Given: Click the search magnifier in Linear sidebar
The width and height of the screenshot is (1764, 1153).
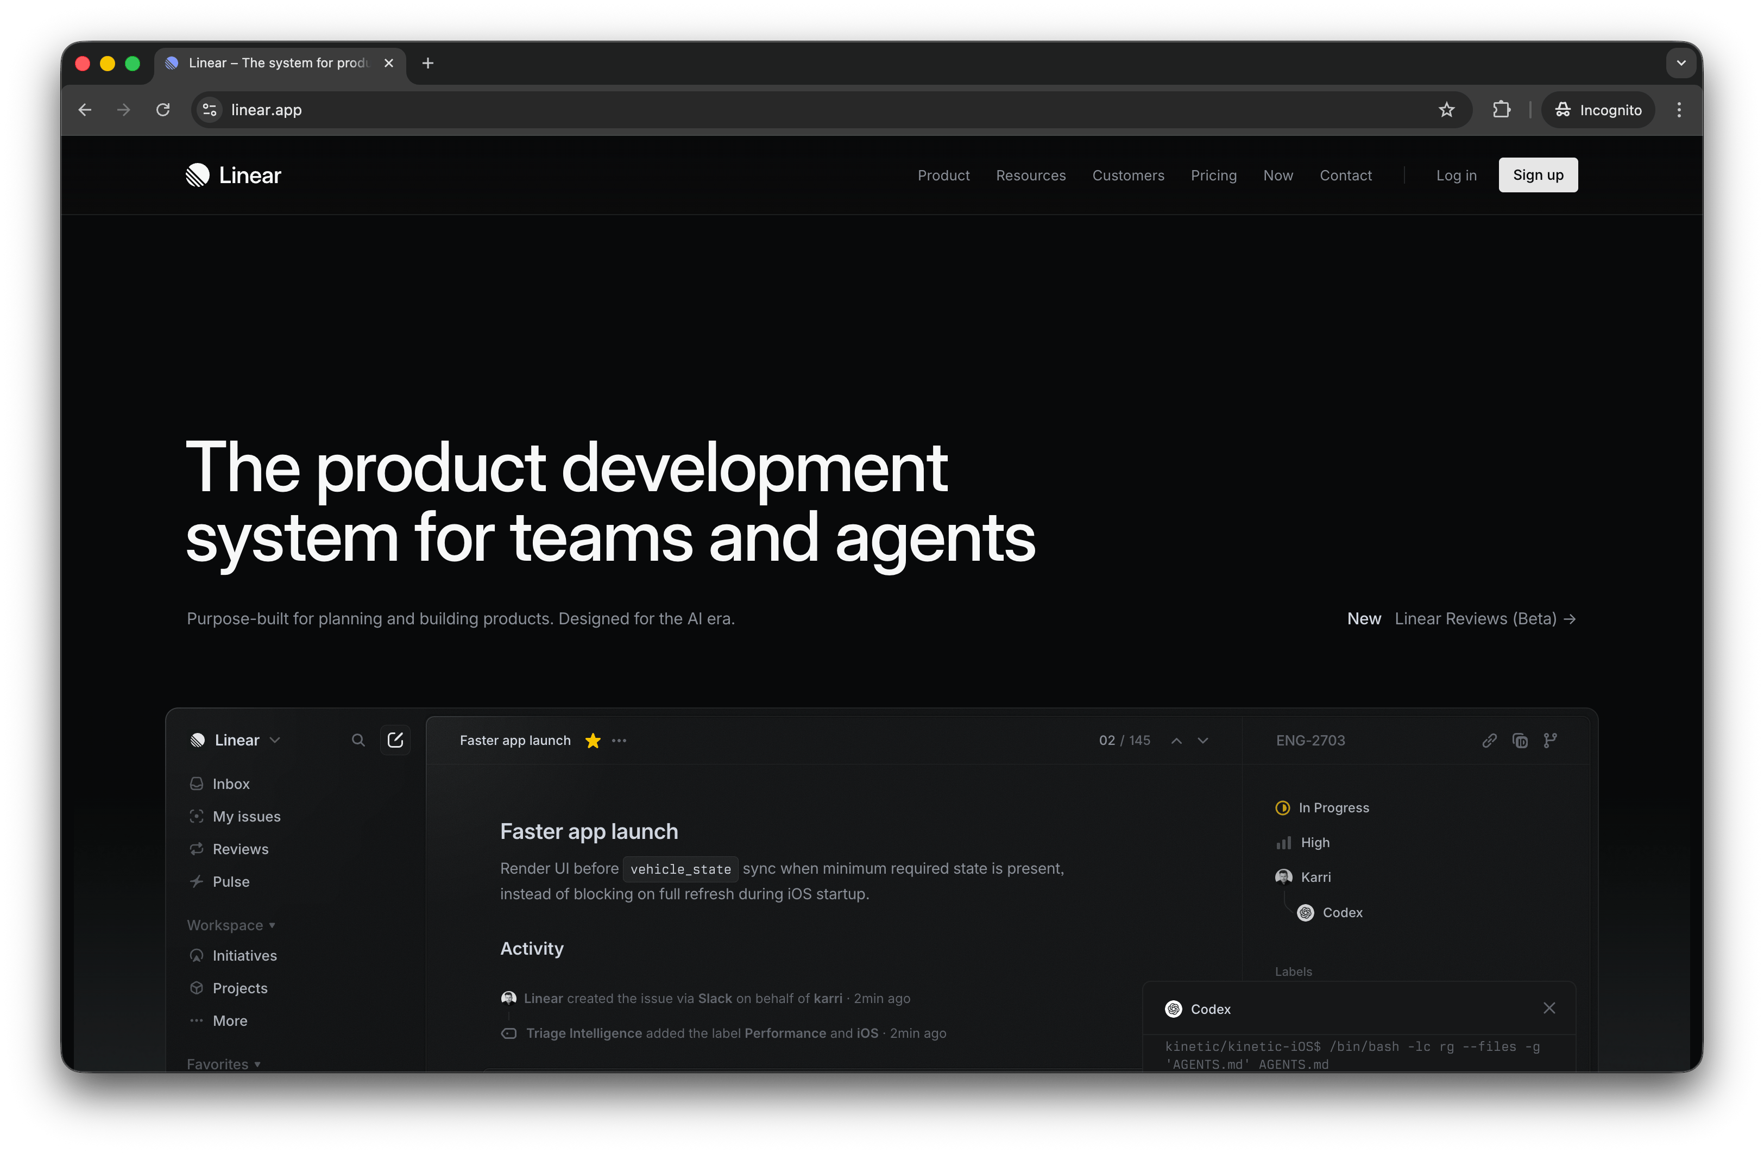Looking at the screenshot, I should [358, 740].
